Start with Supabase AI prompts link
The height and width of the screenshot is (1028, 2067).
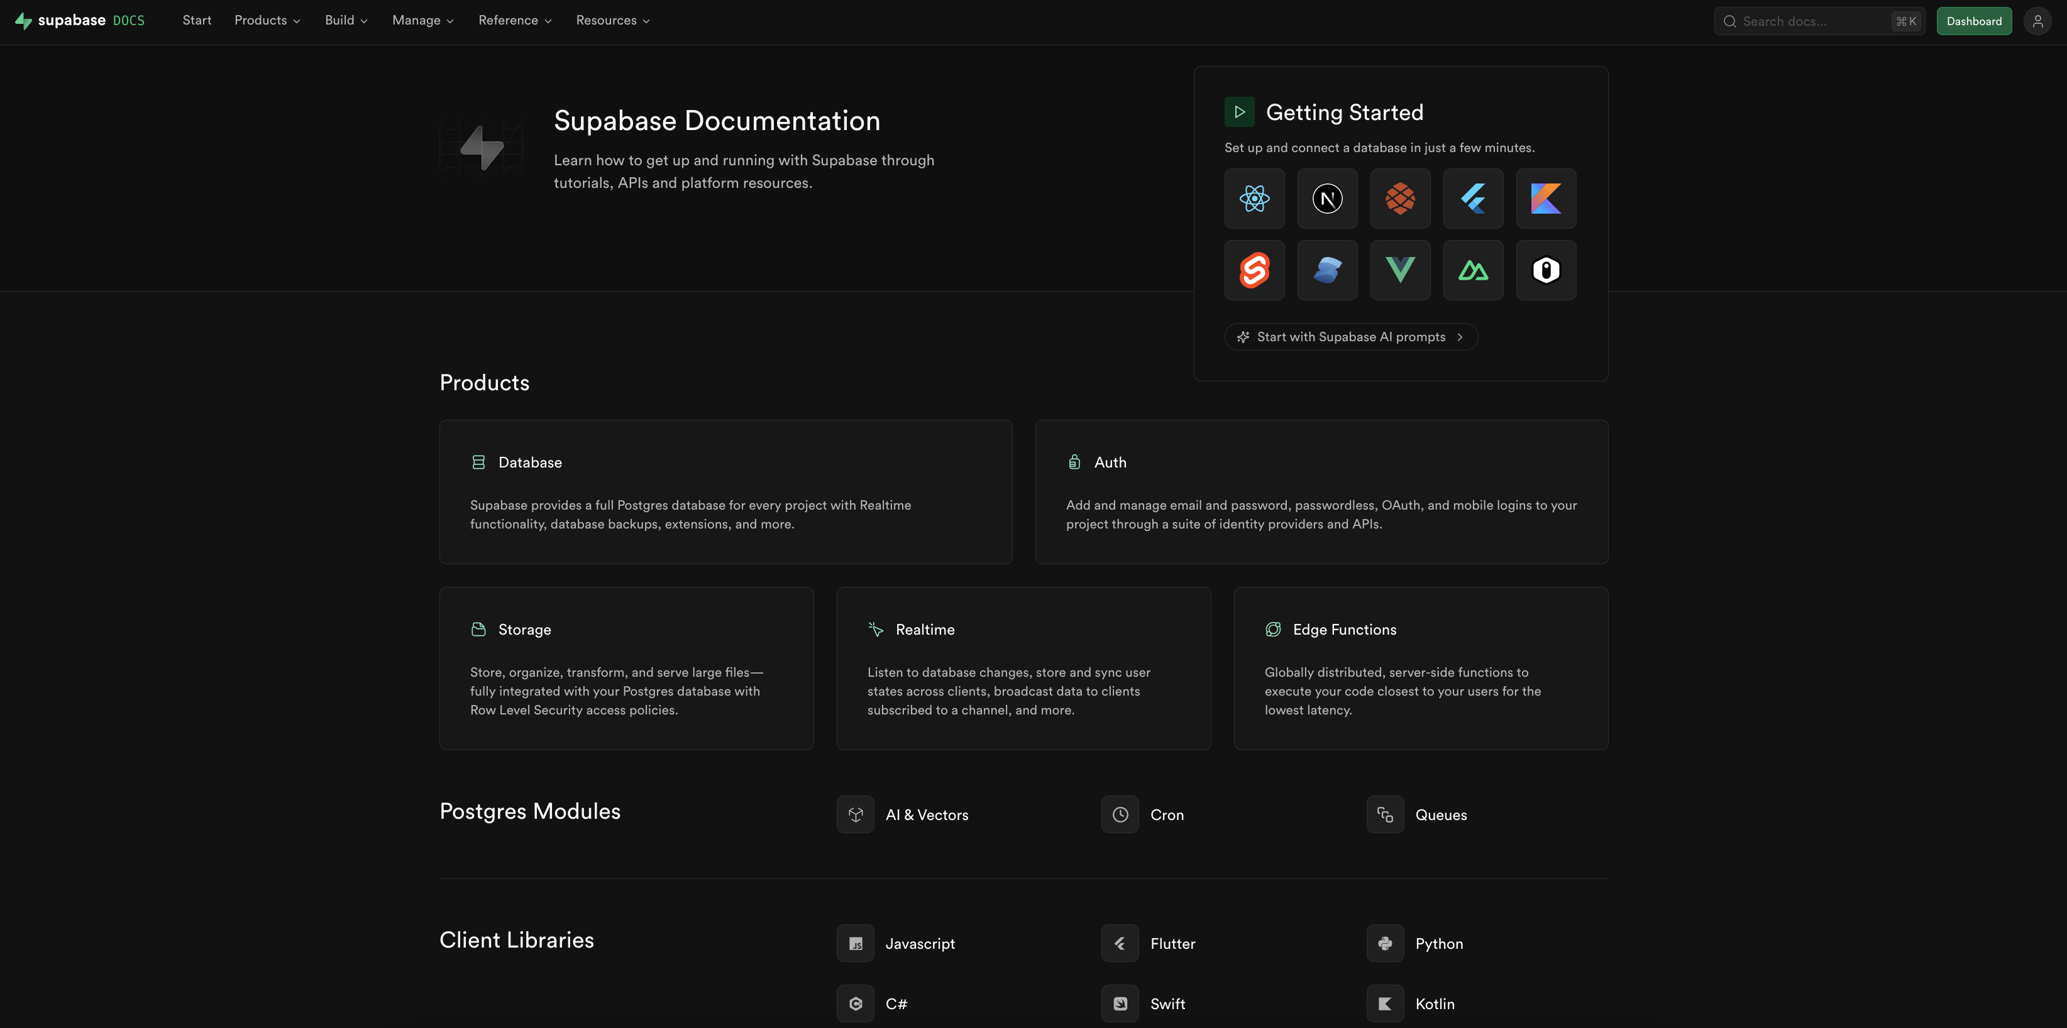tap(1350, 337)
